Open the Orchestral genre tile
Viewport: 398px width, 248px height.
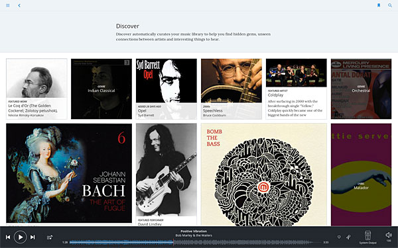(x=361, y=89)
